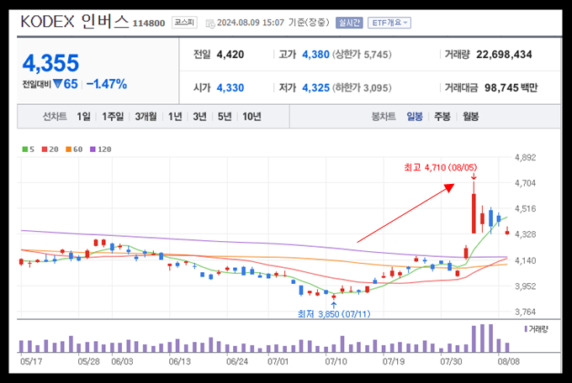Image resolution: width=572 pixels, height=383 pixels.
Task: Click trading value 98,745 백만
Action: pyautogui.click(x=511, y=88)
